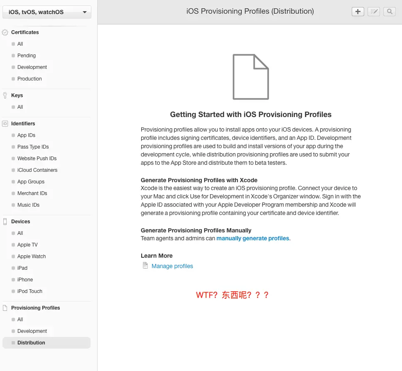
Task: Select Development under Certificates
Action: coord(32,67)
